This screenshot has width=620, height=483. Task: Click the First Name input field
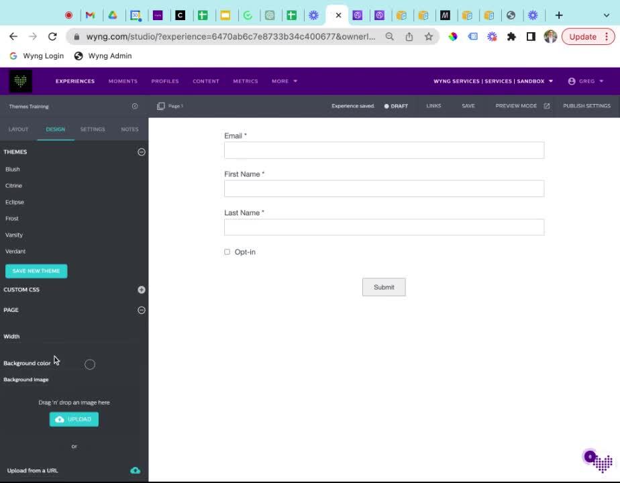tap(384, 189)
